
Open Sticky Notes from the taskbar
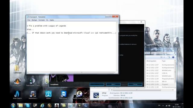click(64, 106)
